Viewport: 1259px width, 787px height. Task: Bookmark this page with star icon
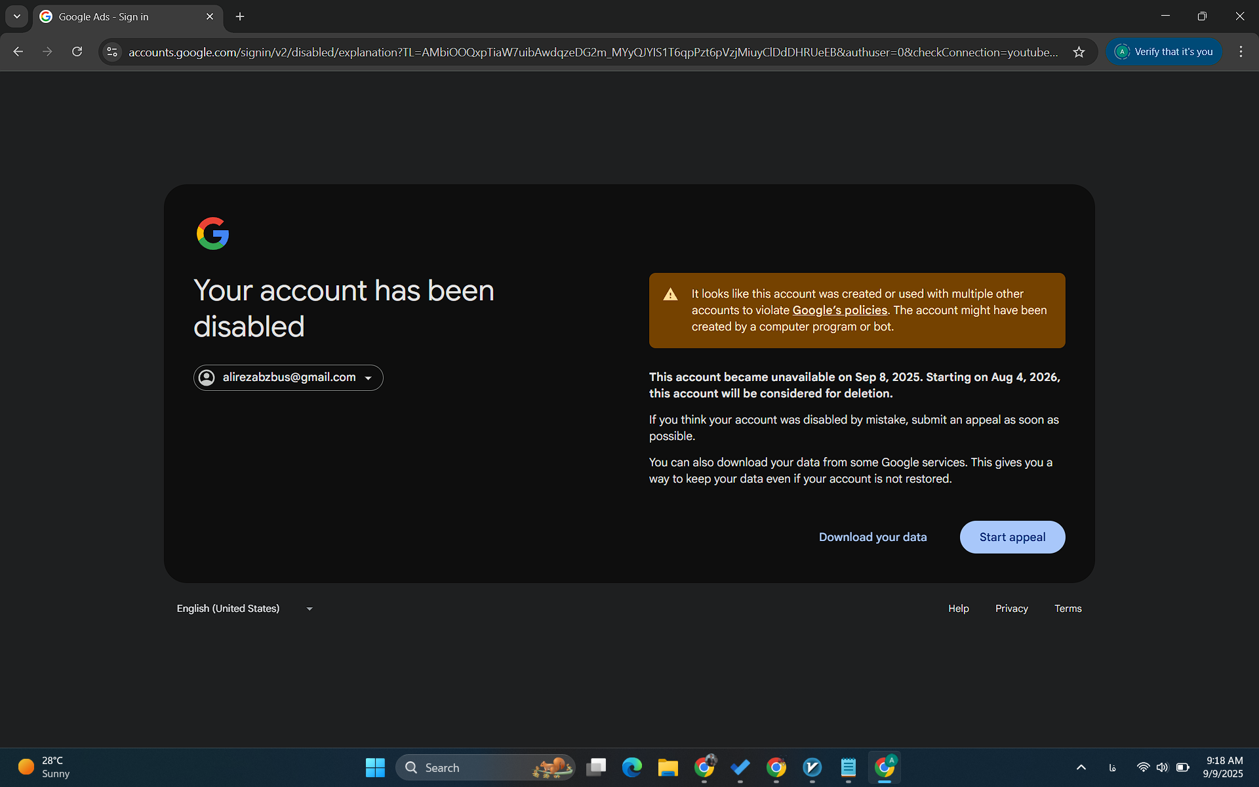point(1079,52)
